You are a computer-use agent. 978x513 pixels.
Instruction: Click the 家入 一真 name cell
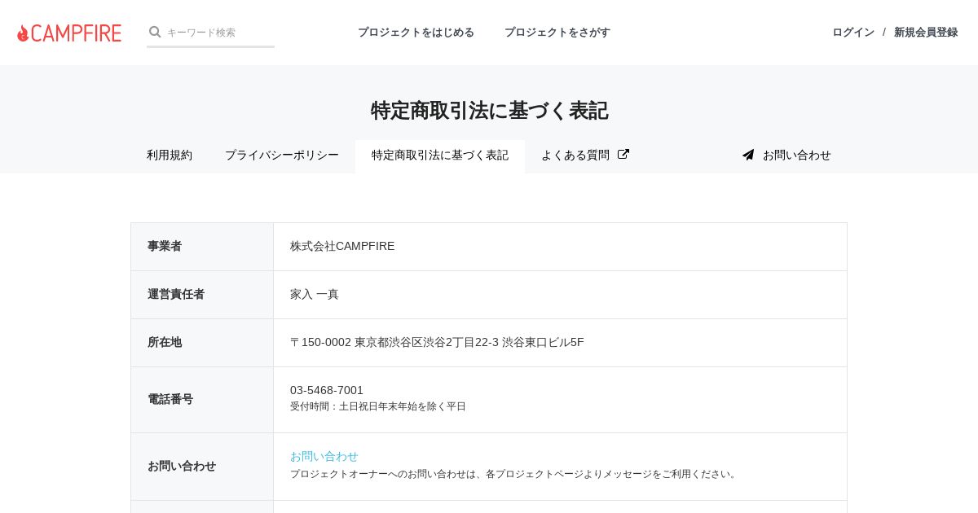pyautogui.click(x=315, y=294)
